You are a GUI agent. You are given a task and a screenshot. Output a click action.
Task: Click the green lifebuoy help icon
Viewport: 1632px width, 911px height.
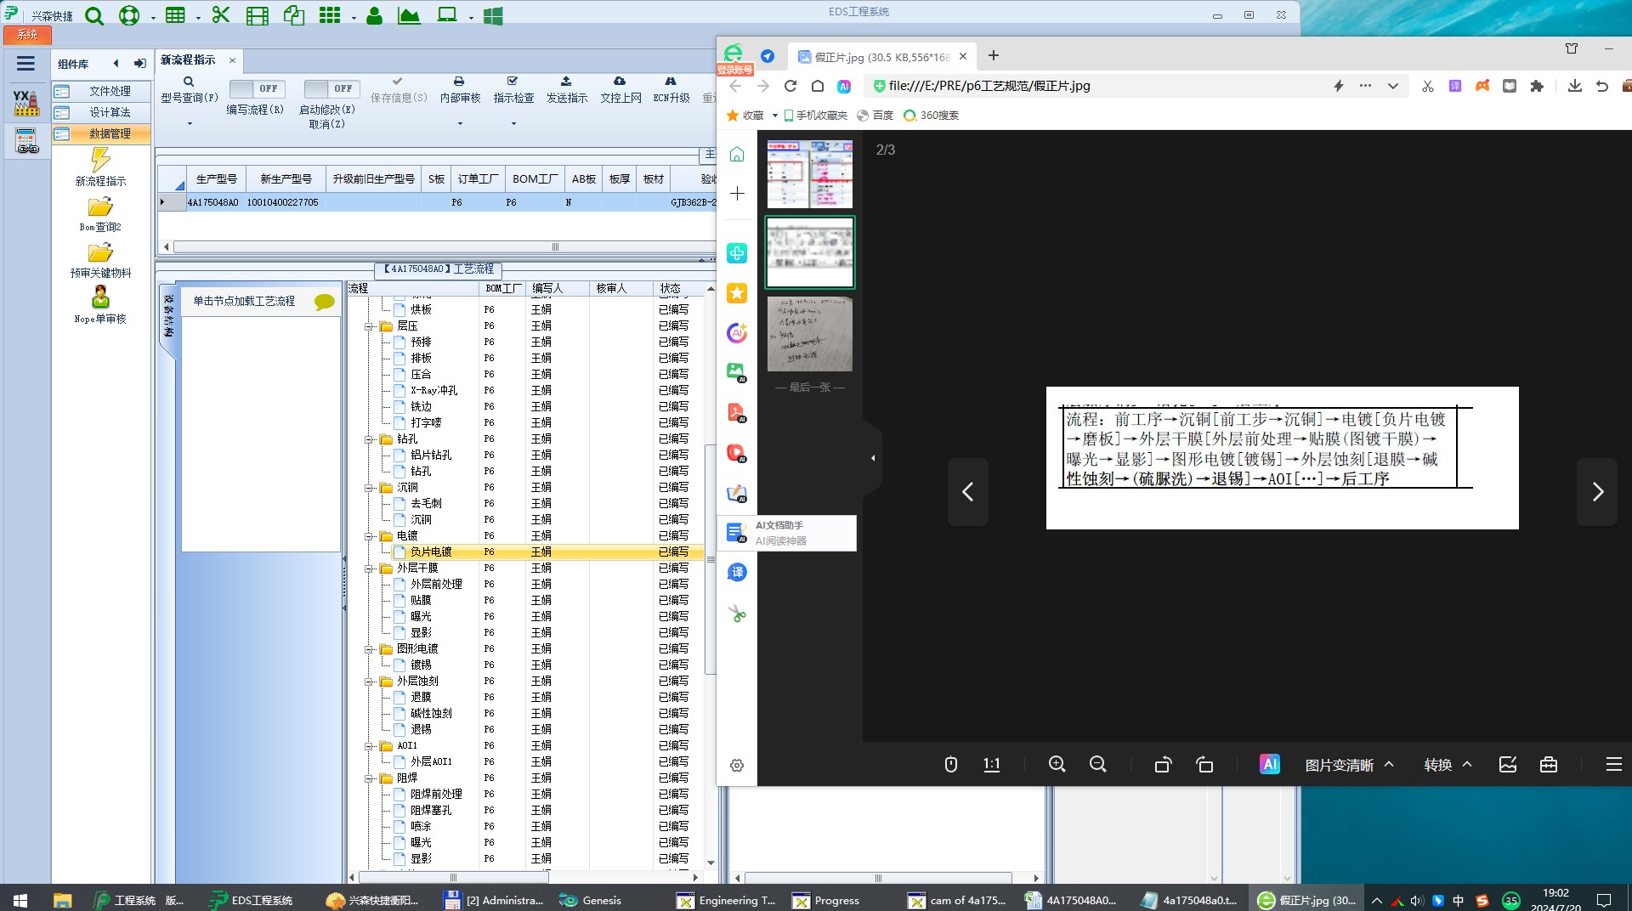(129, 15)
